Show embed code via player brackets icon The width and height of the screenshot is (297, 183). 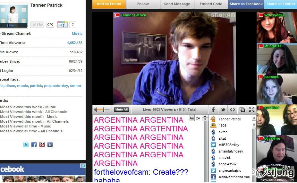click(x=233, y=109)
